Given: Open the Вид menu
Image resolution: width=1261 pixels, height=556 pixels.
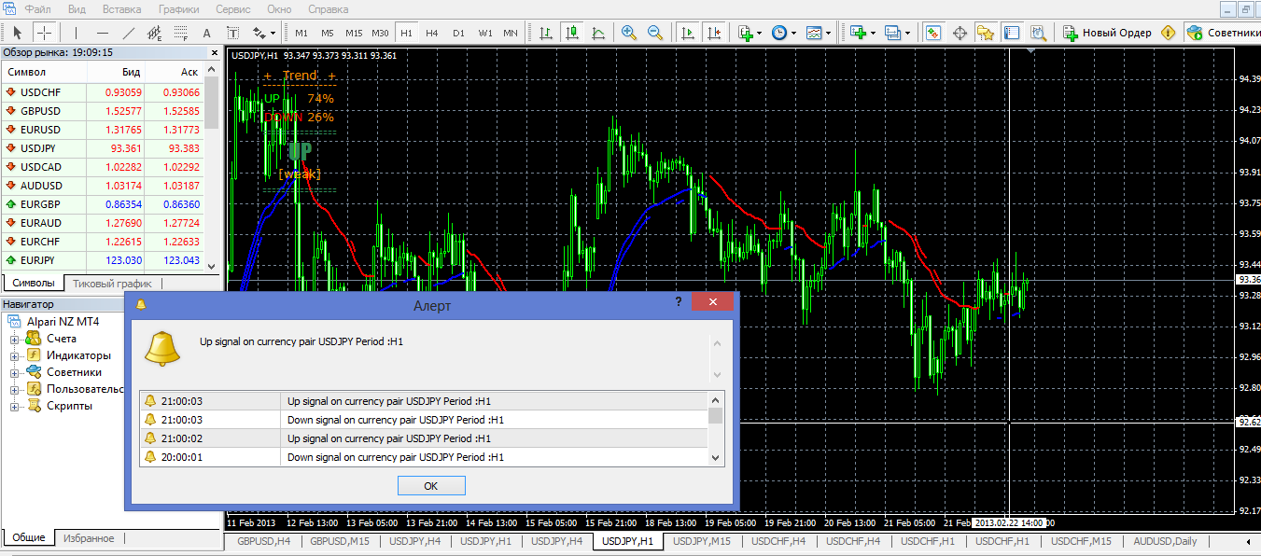Looking at the screenshot, I should pyautogui.click(x=77, y=9).
